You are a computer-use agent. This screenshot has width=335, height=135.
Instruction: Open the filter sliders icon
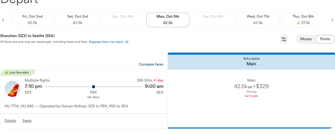pos(284,39)
